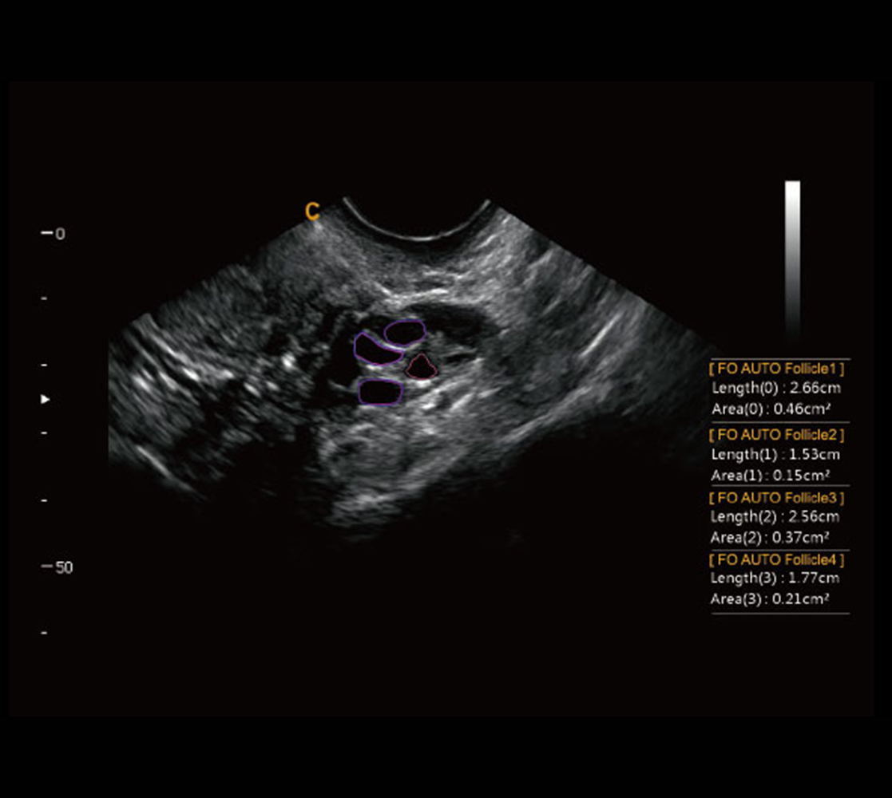Click the red-outlined follicle contour
892x798 pixels.
click(x=421, y=367)
